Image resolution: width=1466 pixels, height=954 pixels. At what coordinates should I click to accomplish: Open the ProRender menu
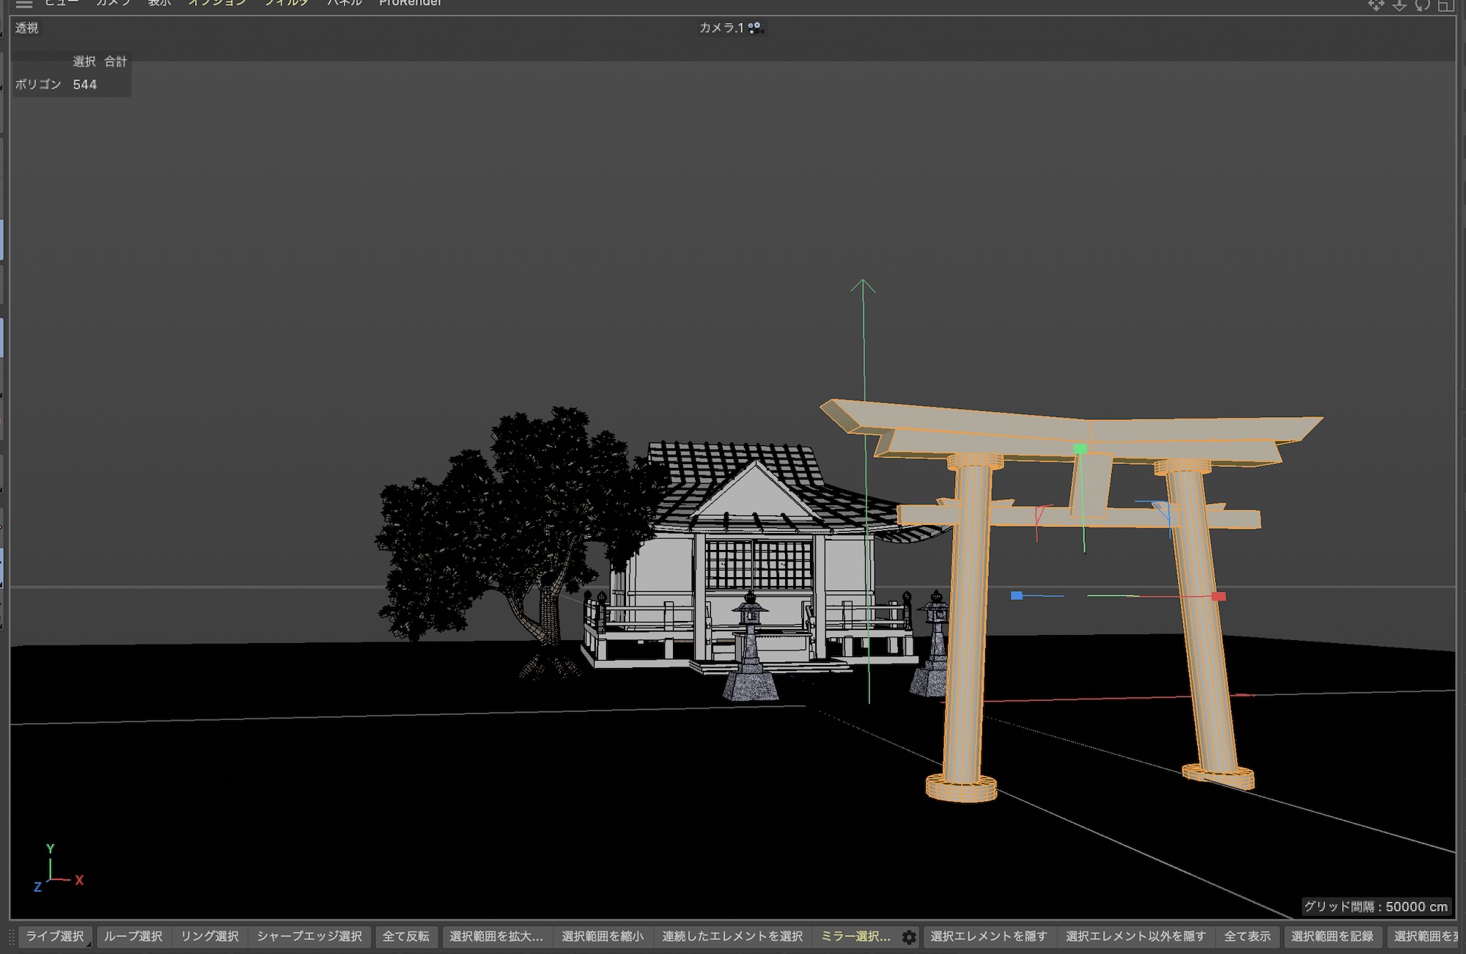pyautogui.click(x=410, y=3)
